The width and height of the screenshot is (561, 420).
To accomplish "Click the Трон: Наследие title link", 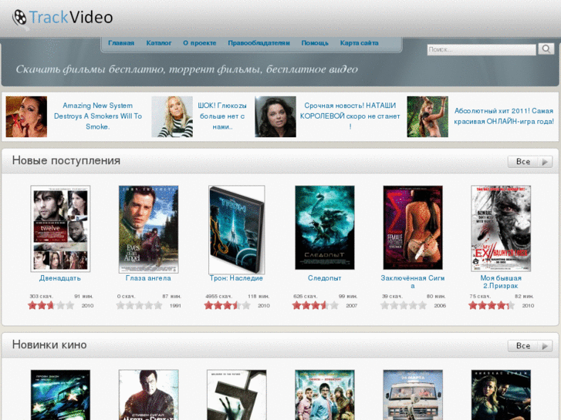I will 236,278.
